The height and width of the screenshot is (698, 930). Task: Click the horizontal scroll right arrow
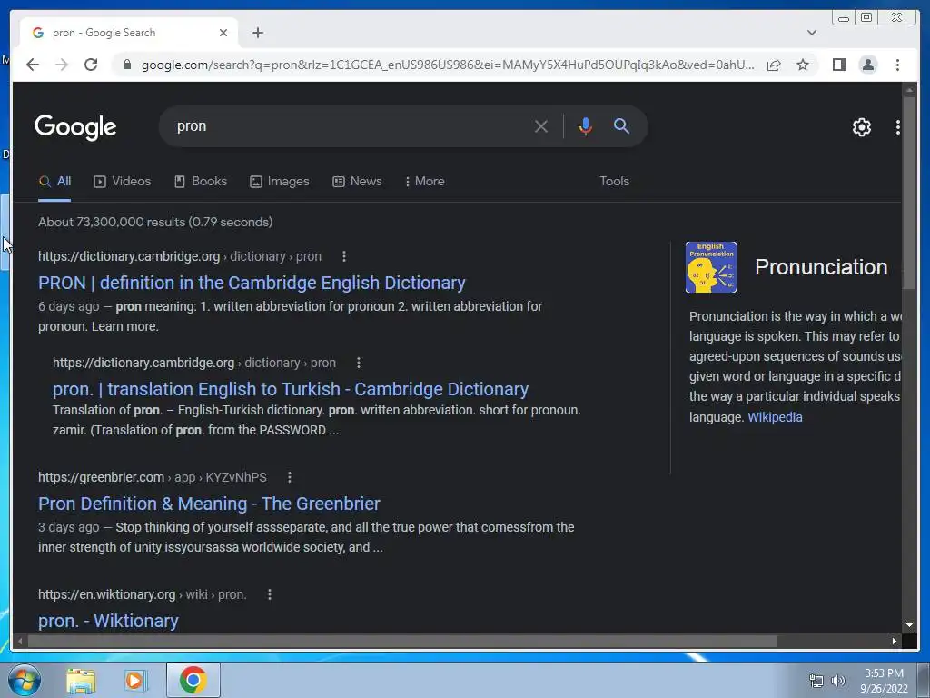[895, 641]
